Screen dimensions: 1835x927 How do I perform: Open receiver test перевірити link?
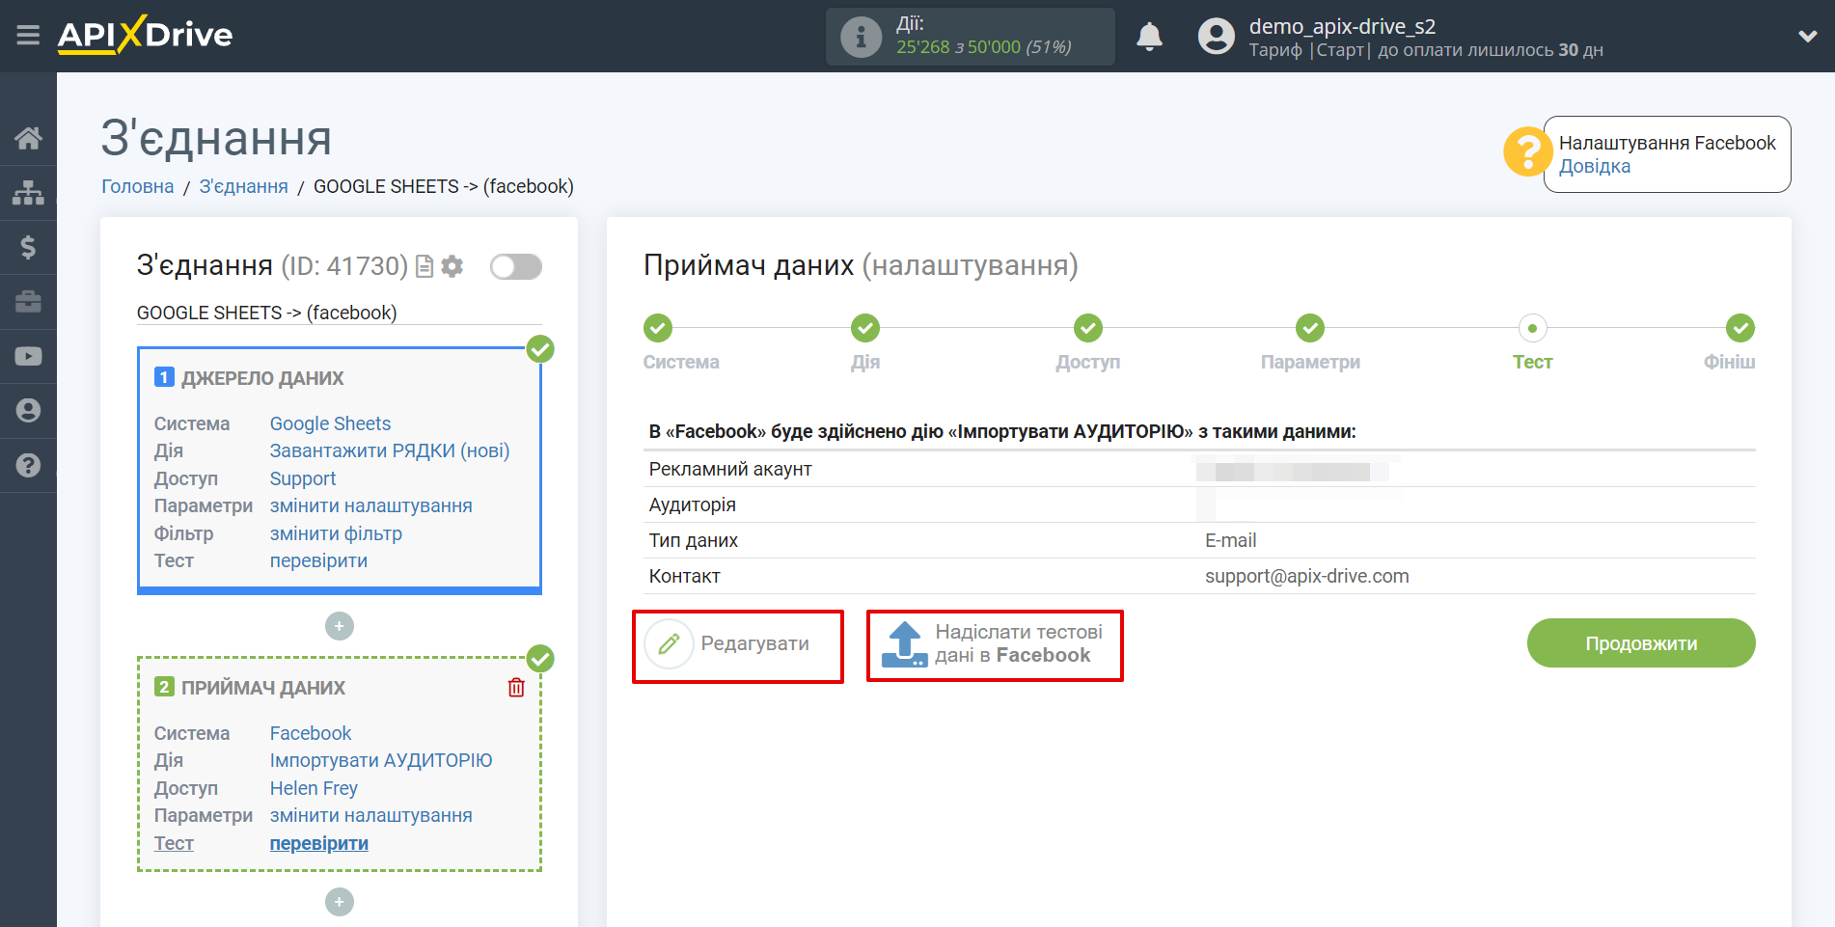tap(318, 843)
